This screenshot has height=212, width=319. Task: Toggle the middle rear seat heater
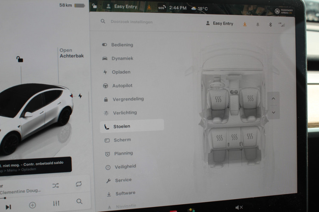point(234,136)
